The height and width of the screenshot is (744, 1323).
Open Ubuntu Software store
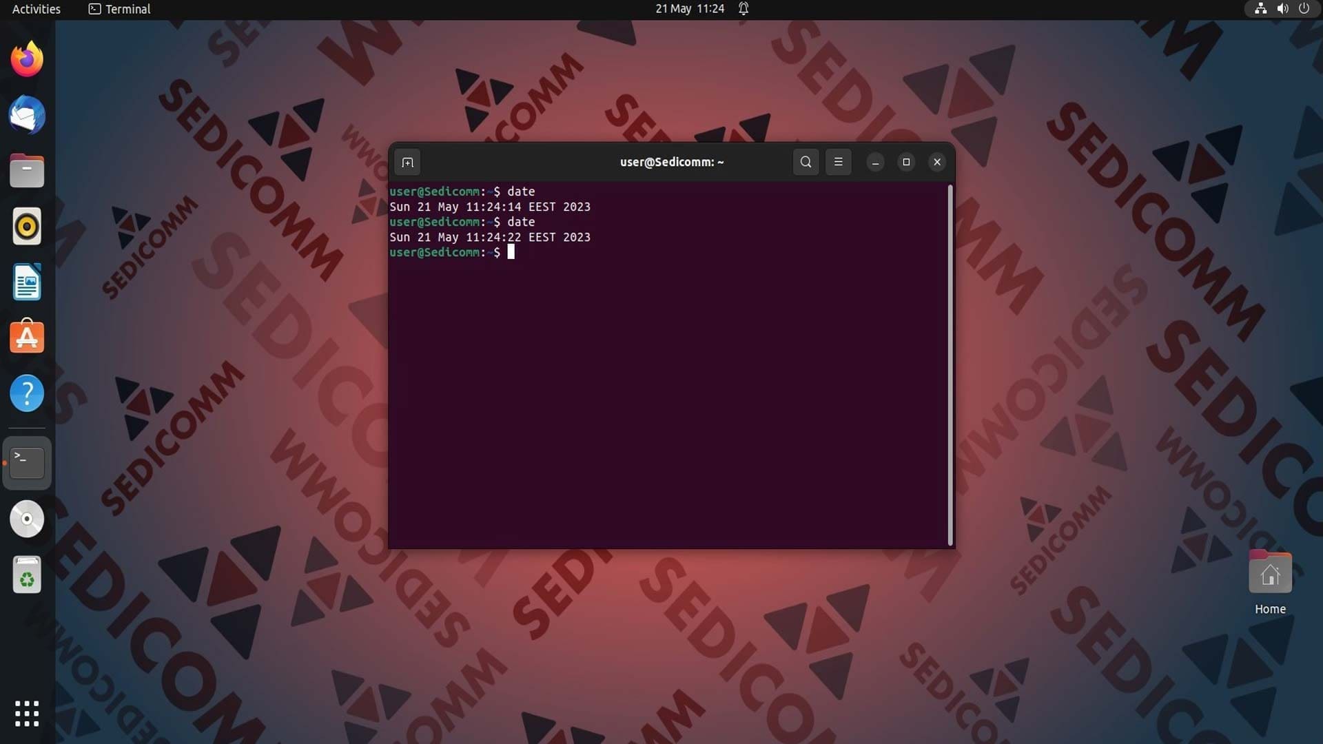click(x=27, y=338)
